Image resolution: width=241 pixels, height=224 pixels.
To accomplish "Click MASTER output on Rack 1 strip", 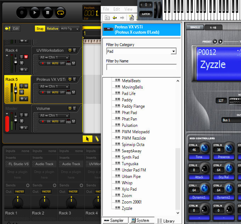I will click(x=19, y=191).
